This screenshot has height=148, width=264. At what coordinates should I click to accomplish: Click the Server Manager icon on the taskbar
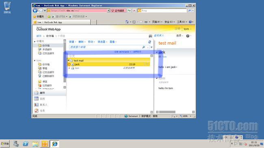(16, 144)
